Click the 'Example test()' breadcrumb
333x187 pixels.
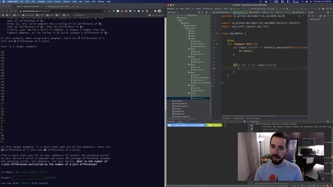238,118
